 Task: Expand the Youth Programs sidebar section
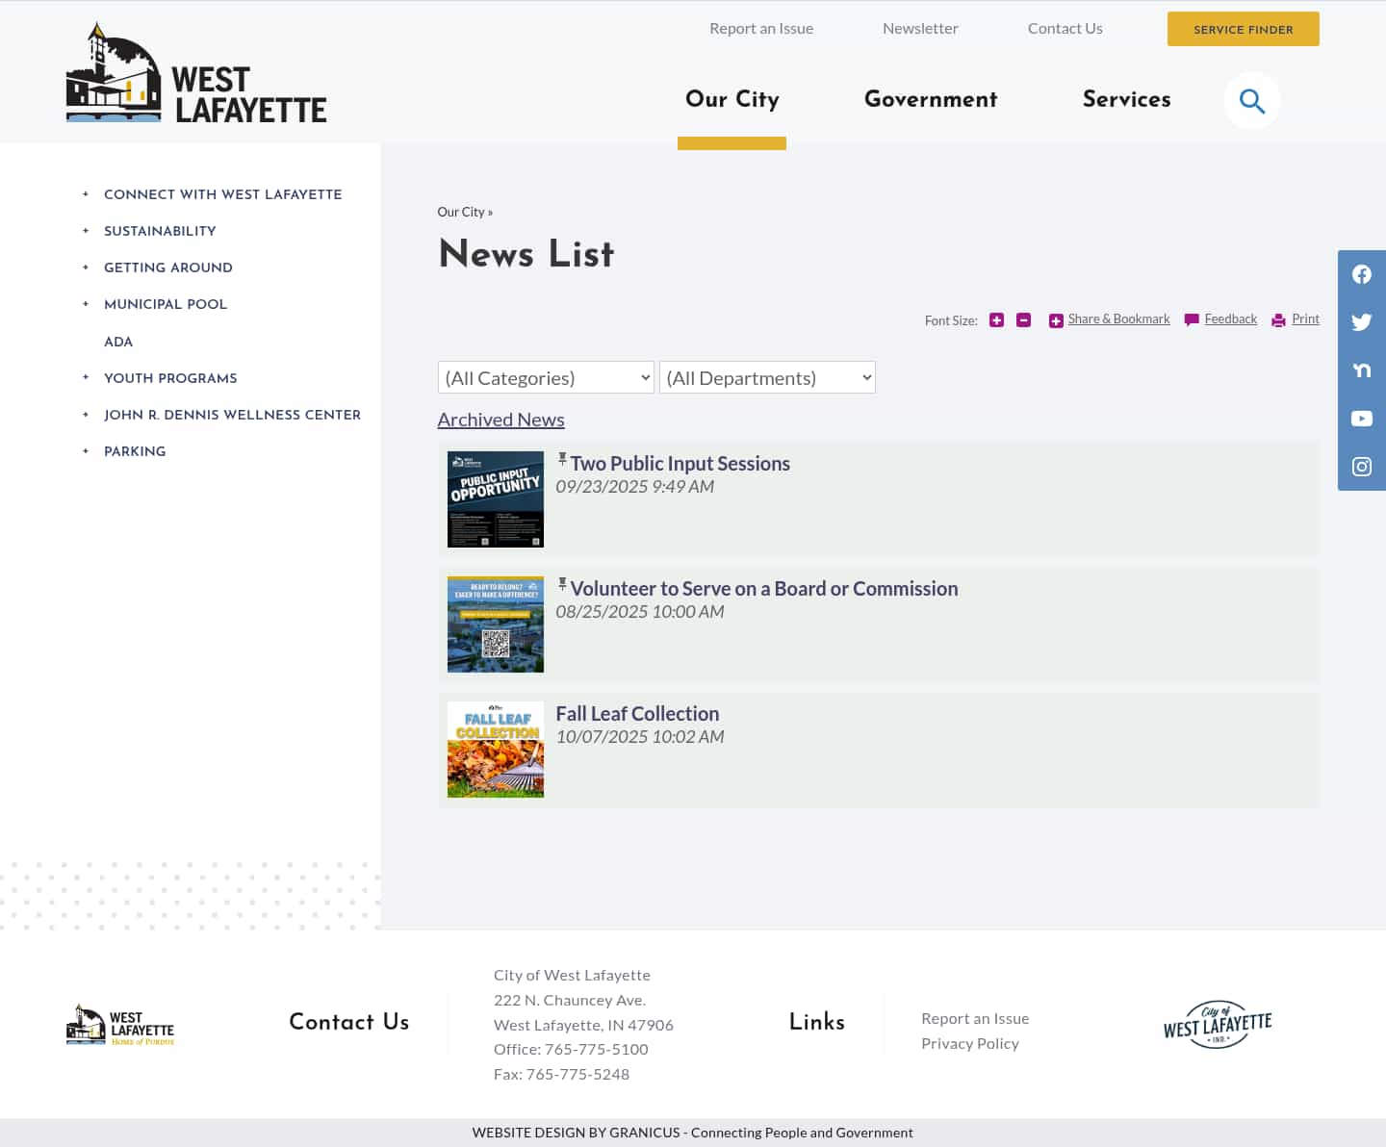(86, 378)
